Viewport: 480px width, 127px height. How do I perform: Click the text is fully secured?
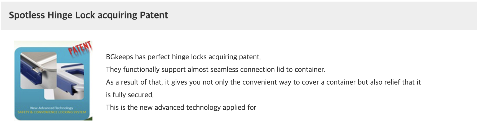click(x=130, y=95)
